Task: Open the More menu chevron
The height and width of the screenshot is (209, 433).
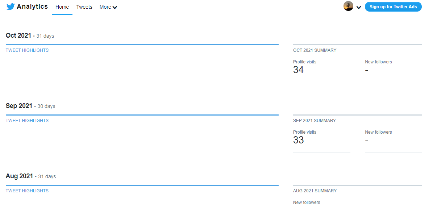Action: (115, 7)
